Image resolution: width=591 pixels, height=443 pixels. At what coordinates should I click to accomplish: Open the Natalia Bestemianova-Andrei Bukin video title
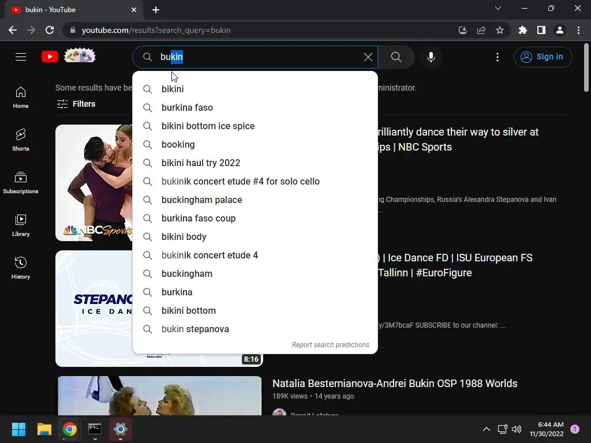395,384
